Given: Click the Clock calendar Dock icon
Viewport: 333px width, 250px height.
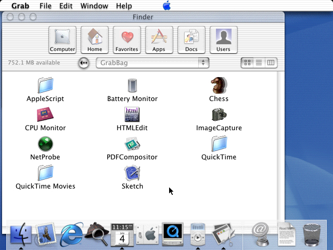Looking at the screenshot, I should pos(122,235).
